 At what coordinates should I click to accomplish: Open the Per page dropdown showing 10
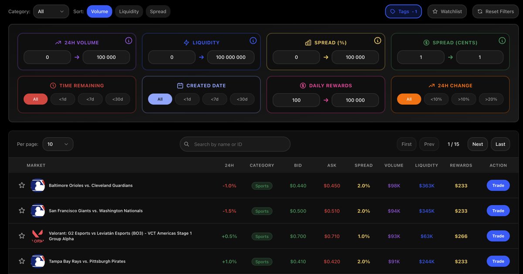(x=58, y=144)
